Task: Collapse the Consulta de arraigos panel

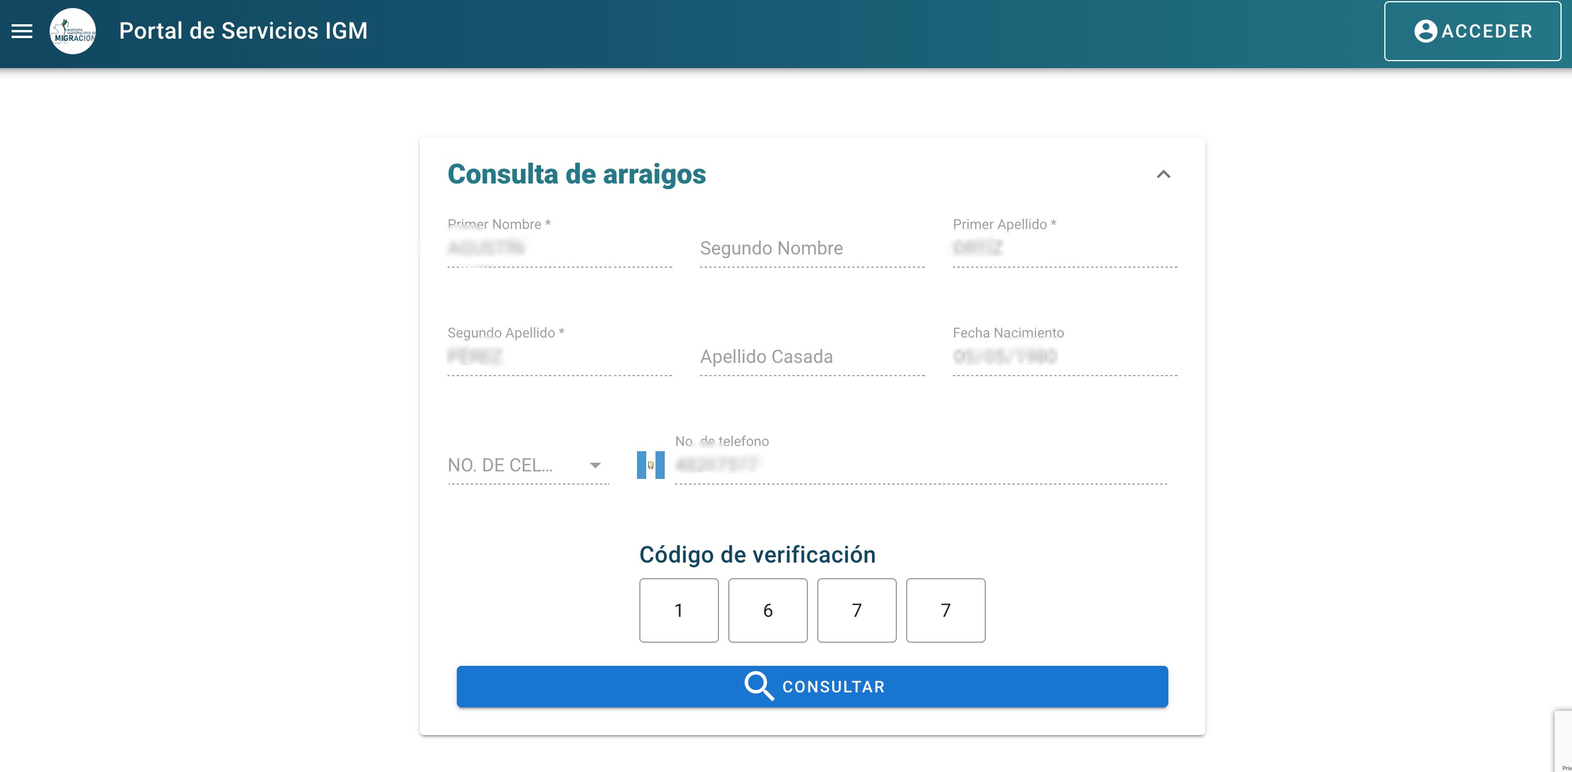Action: click(1163, 174)
